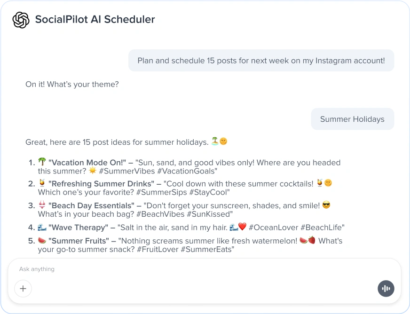This screenshot has width=410, height=314.
Task: Click the 'On it! What's your theme?' reply
Action: [x=72, y=85]
